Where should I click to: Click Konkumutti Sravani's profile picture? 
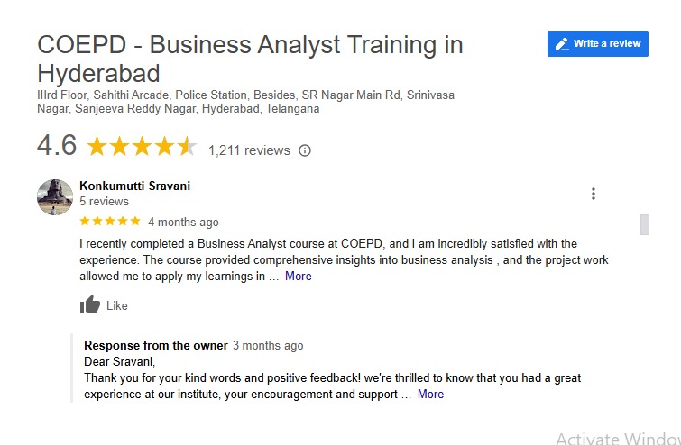(x=55, y=196)
